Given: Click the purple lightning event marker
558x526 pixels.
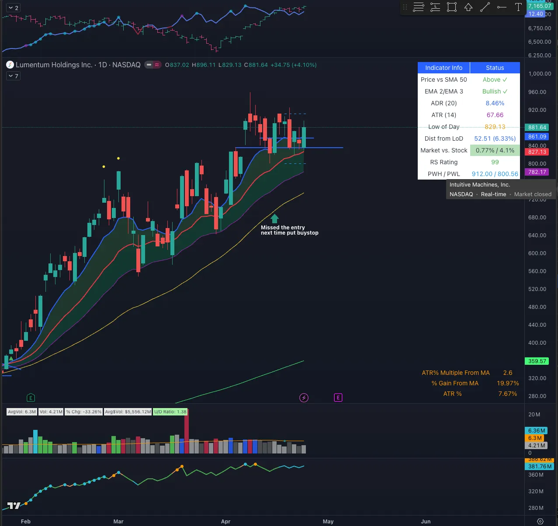Looking at the screenshot, I should tap(304, 398).
